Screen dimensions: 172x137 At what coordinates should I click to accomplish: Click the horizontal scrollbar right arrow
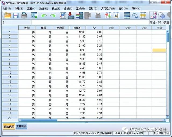164,120
